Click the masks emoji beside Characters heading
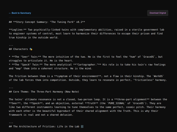 pos(31,49)
